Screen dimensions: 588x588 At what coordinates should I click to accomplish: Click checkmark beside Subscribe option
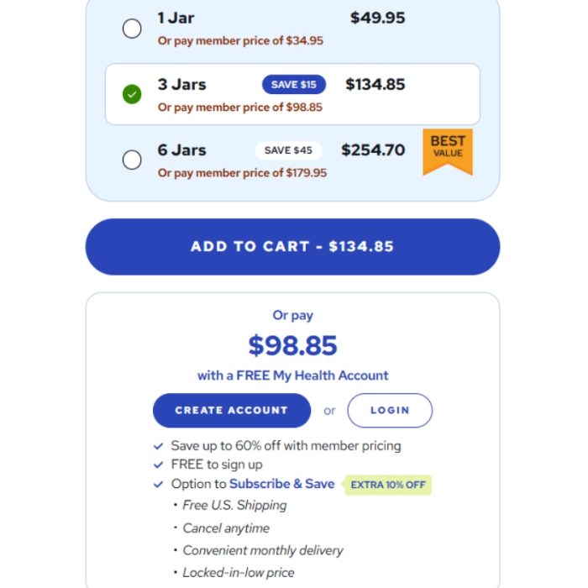point(159,484)
